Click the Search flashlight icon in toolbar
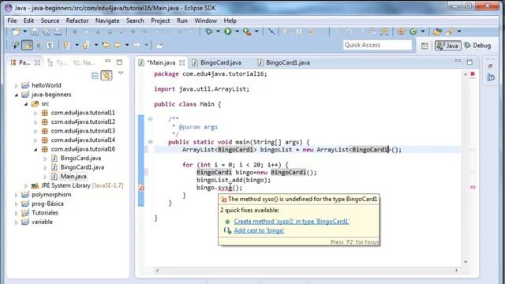 click(x=450, y=32)
